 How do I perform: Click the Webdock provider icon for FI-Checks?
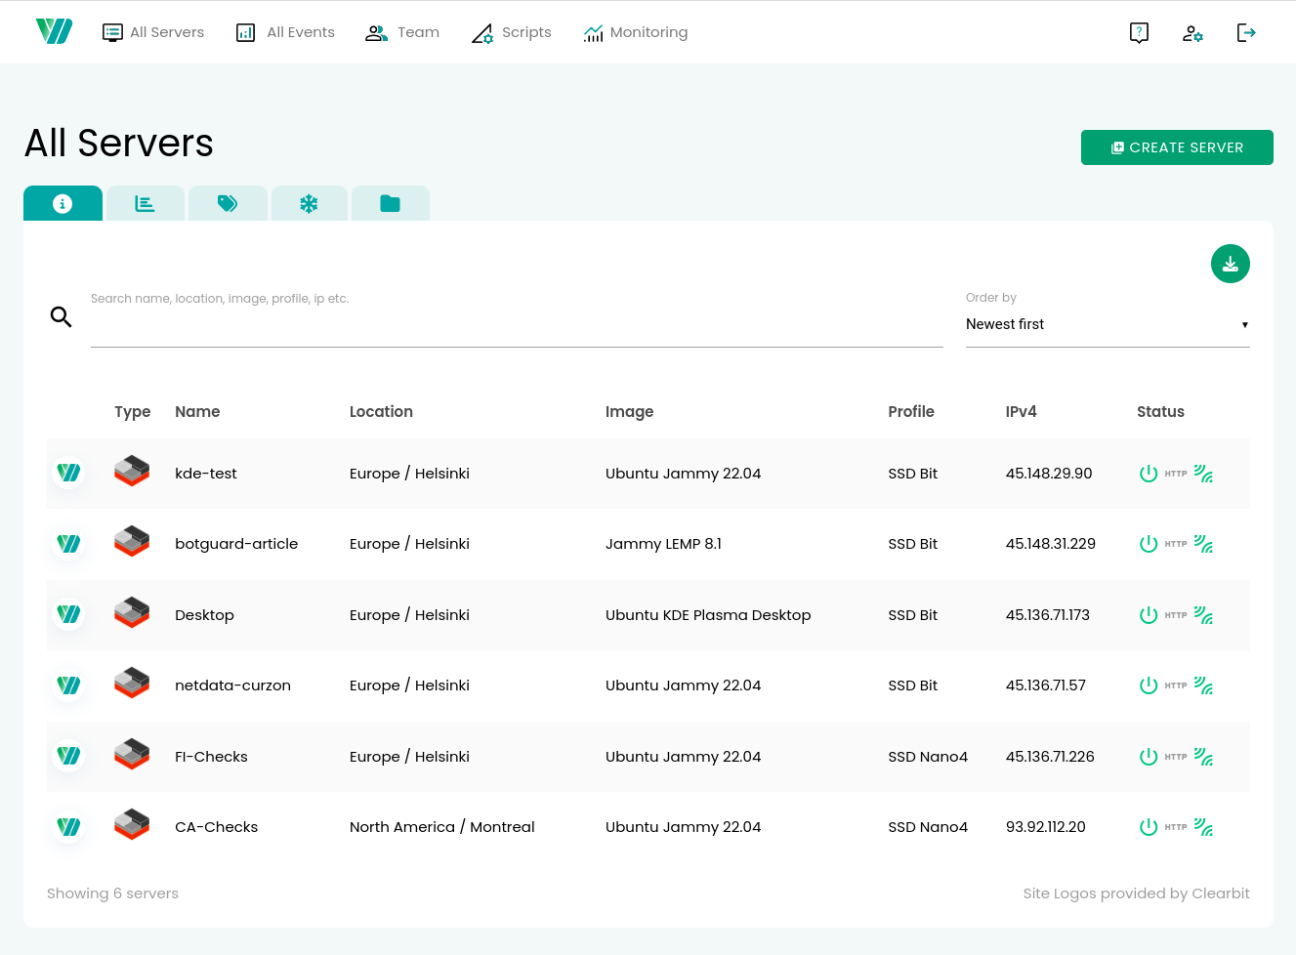(x=68, y=756)
